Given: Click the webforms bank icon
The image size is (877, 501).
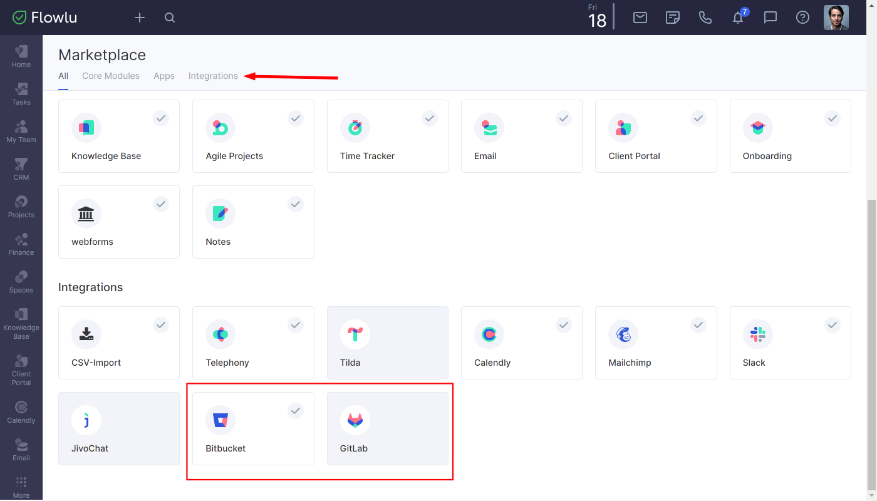Looking at the screenshot, I should [86, 214].
